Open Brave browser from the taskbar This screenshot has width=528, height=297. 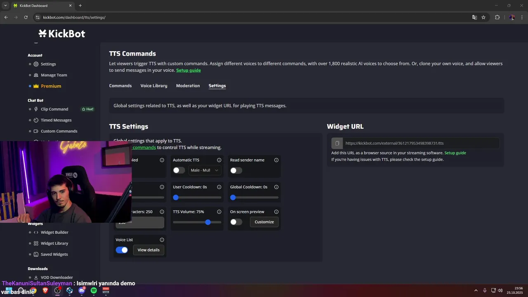pyautogui.click(x=45, y=290)
